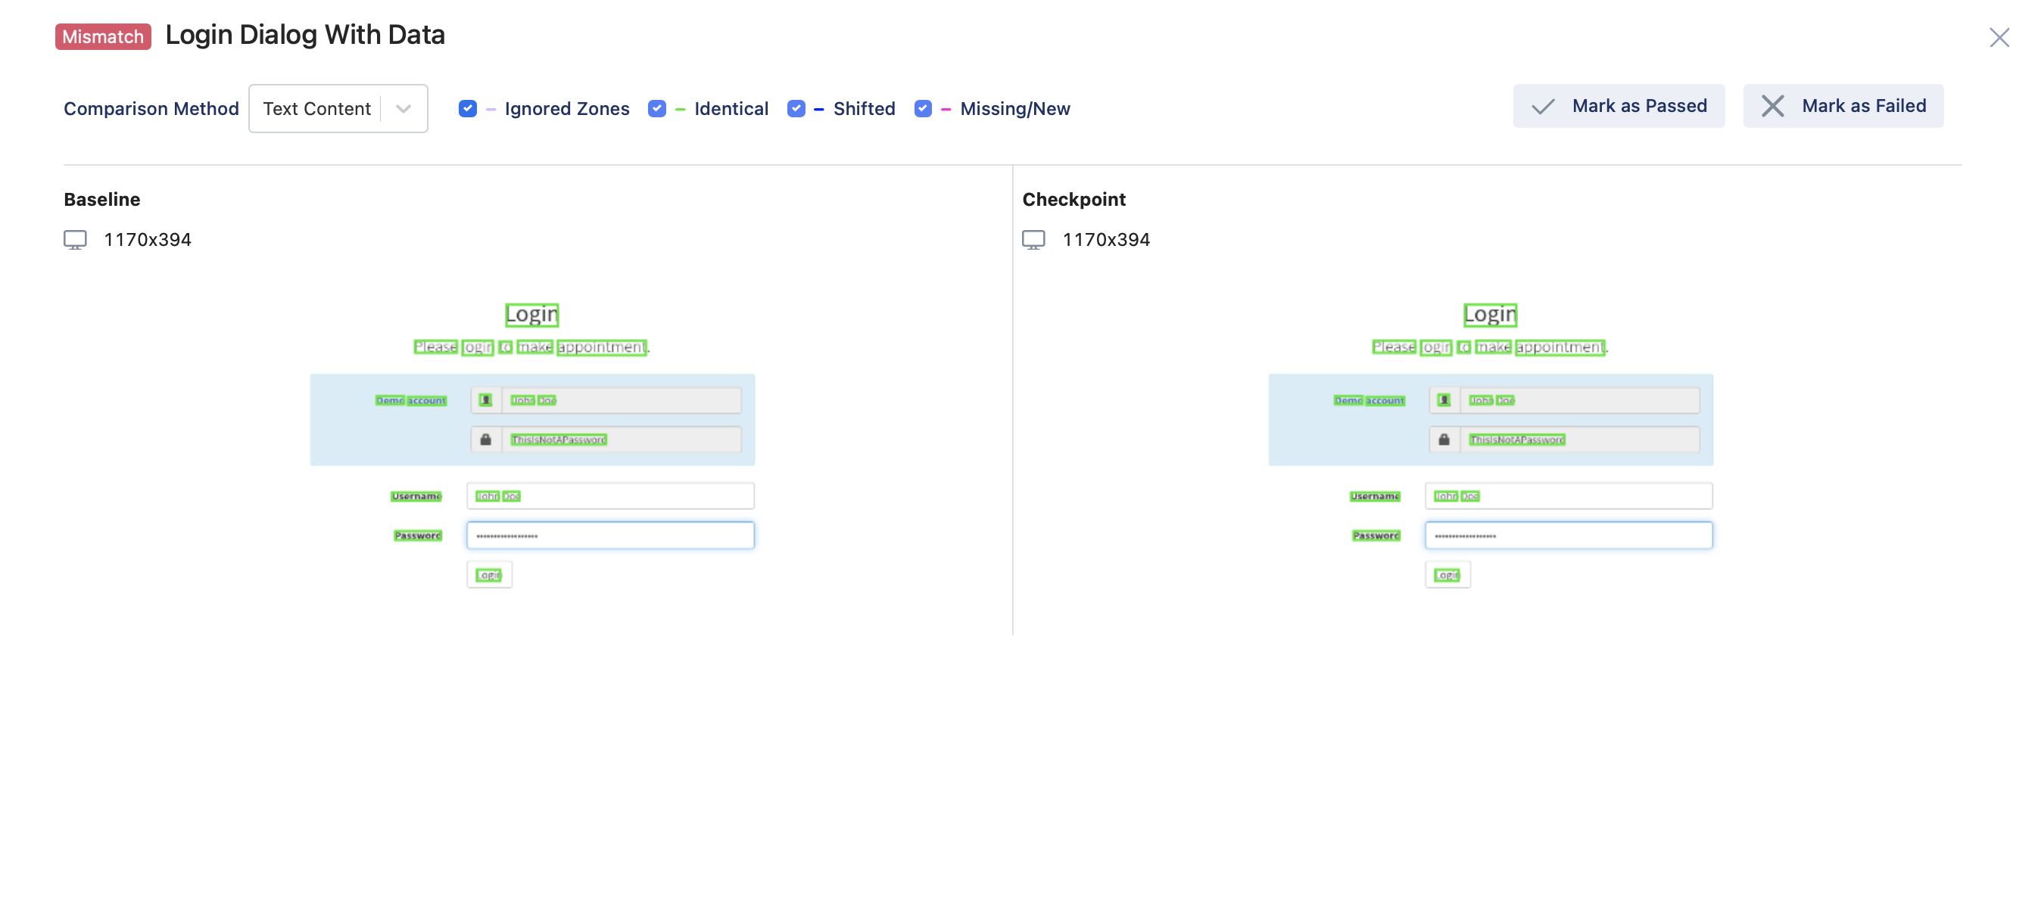Click the Mismatch status icon
Viewport: 2041px width, 908px height.
click(x=103, y=35)
